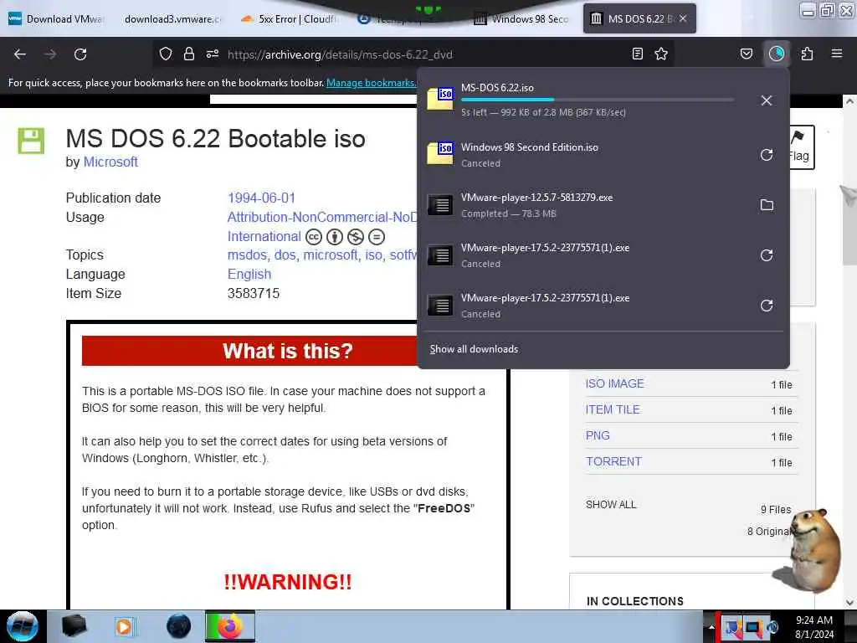Viewport: 857px width, 643px height.
Task: Close the MS DOS 6.22 tab
Action: tap(683, 19)
